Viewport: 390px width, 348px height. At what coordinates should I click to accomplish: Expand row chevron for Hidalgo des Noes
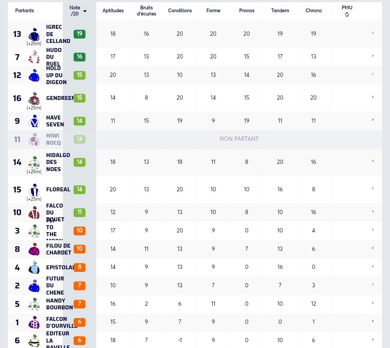[373, 161]
